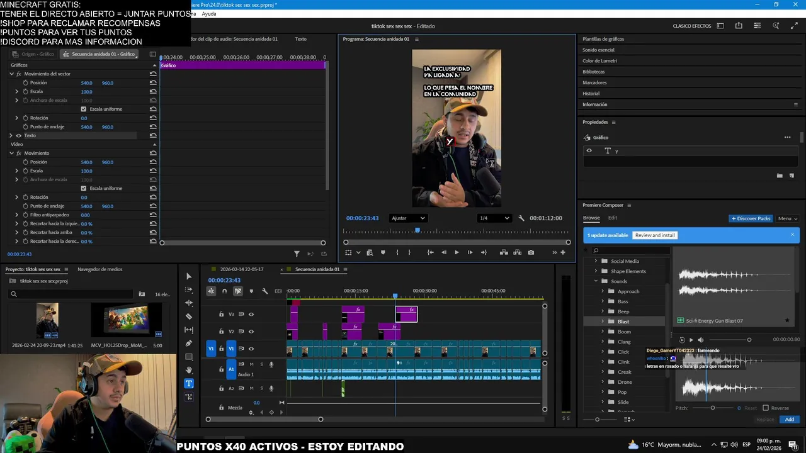Image resolution: width=806 pixels, height=453 pixels.
Task: Toggle snap in timeline
Action: 224,291
